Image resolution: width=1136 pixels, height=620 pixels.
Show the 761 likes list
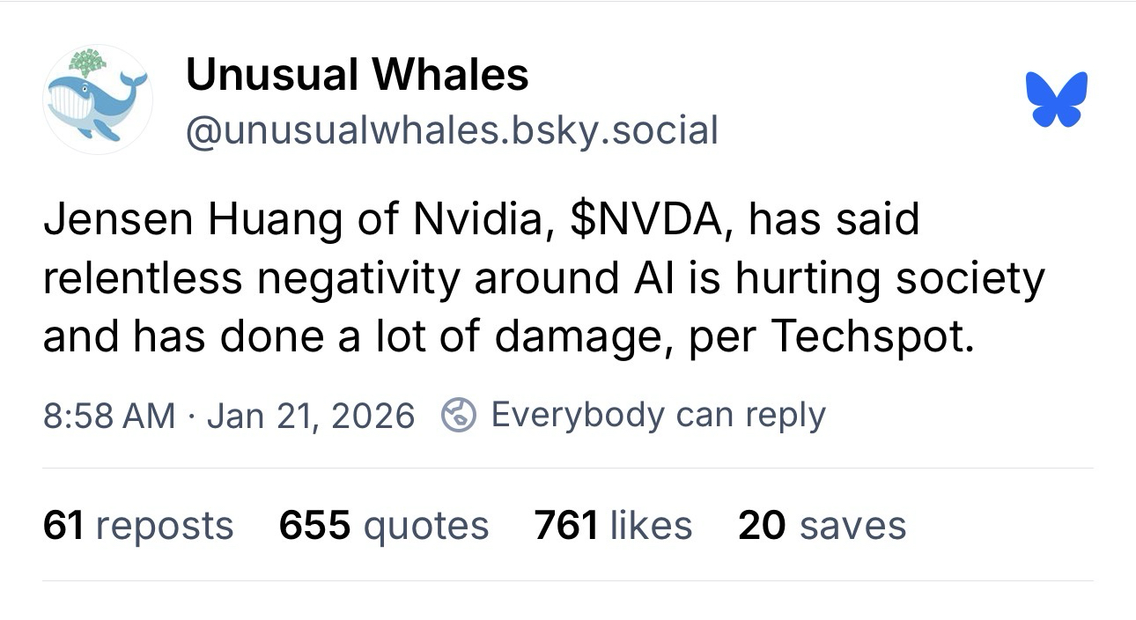click(x=613, y=526)
